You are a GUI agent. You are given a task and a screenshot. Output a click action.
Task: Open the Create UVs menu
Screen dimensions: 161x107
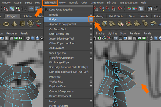97,3
